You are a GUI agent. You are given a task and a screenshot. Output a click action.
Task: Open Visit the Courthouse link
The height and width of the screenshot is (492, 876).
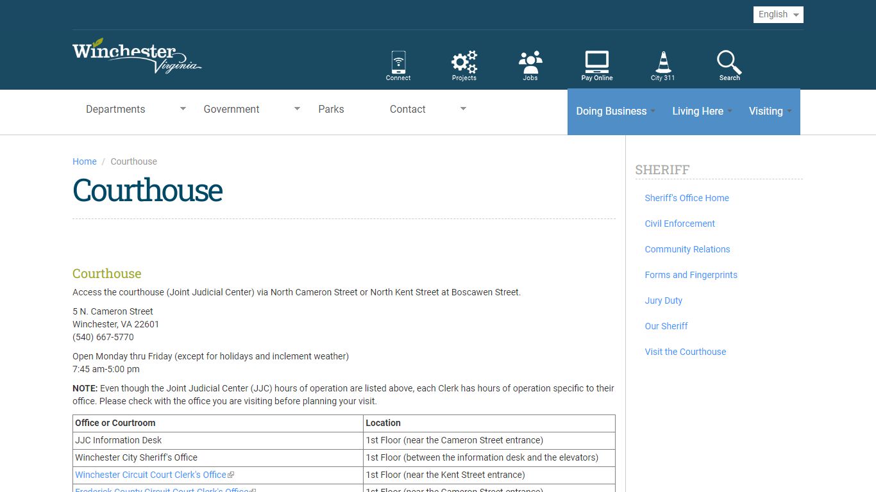pos(686,352)
